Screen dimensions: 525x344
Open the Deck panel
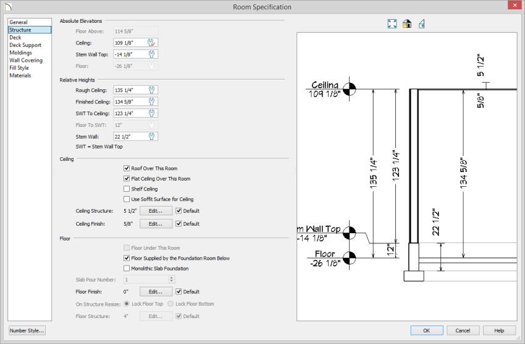click(15, 38)
